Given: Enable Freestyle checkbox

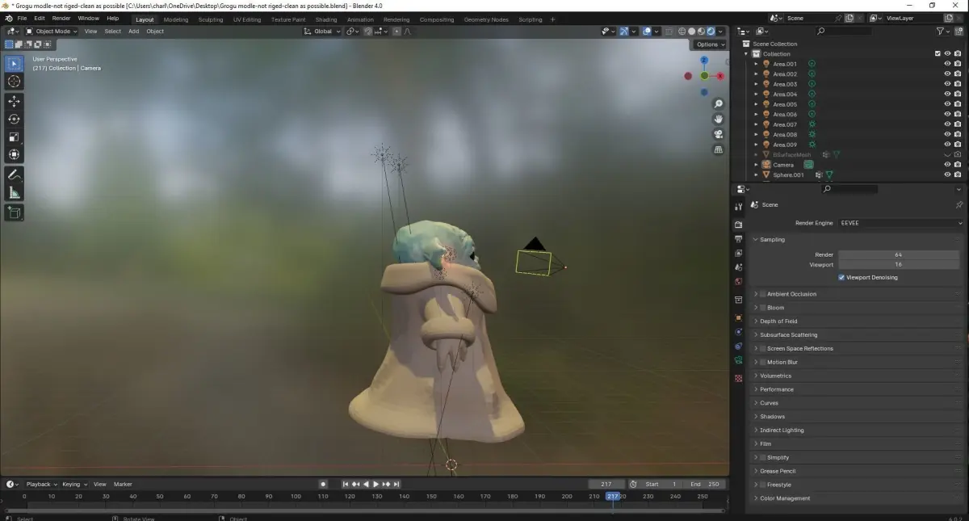Looking at the screenshot, I should point(762,485).
